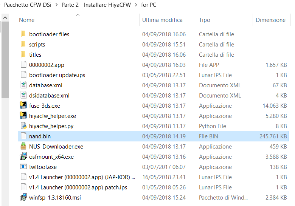295x206 pixels.
Task: Open the bootloader files folder icon
Action: [x=23, y=34]
